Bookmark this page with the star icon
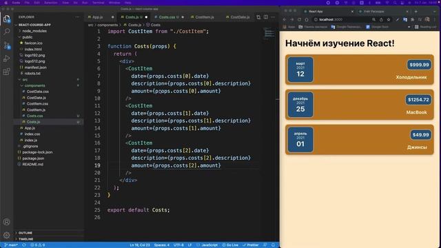 click(389, 19)
